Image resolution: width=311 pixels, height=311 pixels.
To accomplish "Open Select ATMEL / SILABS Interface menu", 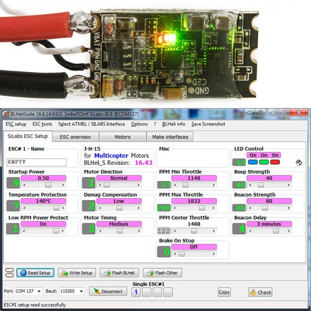I will [91, 124].
